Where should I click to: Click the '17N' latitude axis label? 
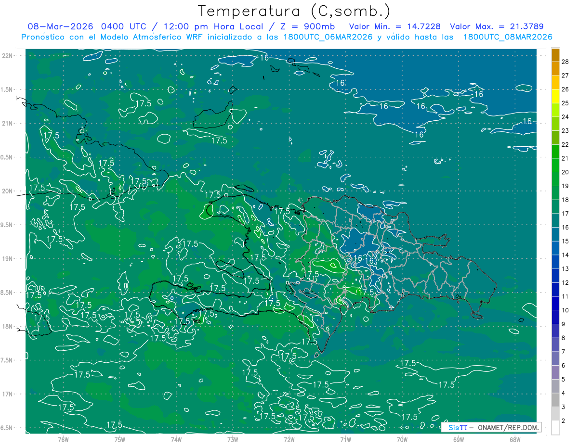click(7, 394)
